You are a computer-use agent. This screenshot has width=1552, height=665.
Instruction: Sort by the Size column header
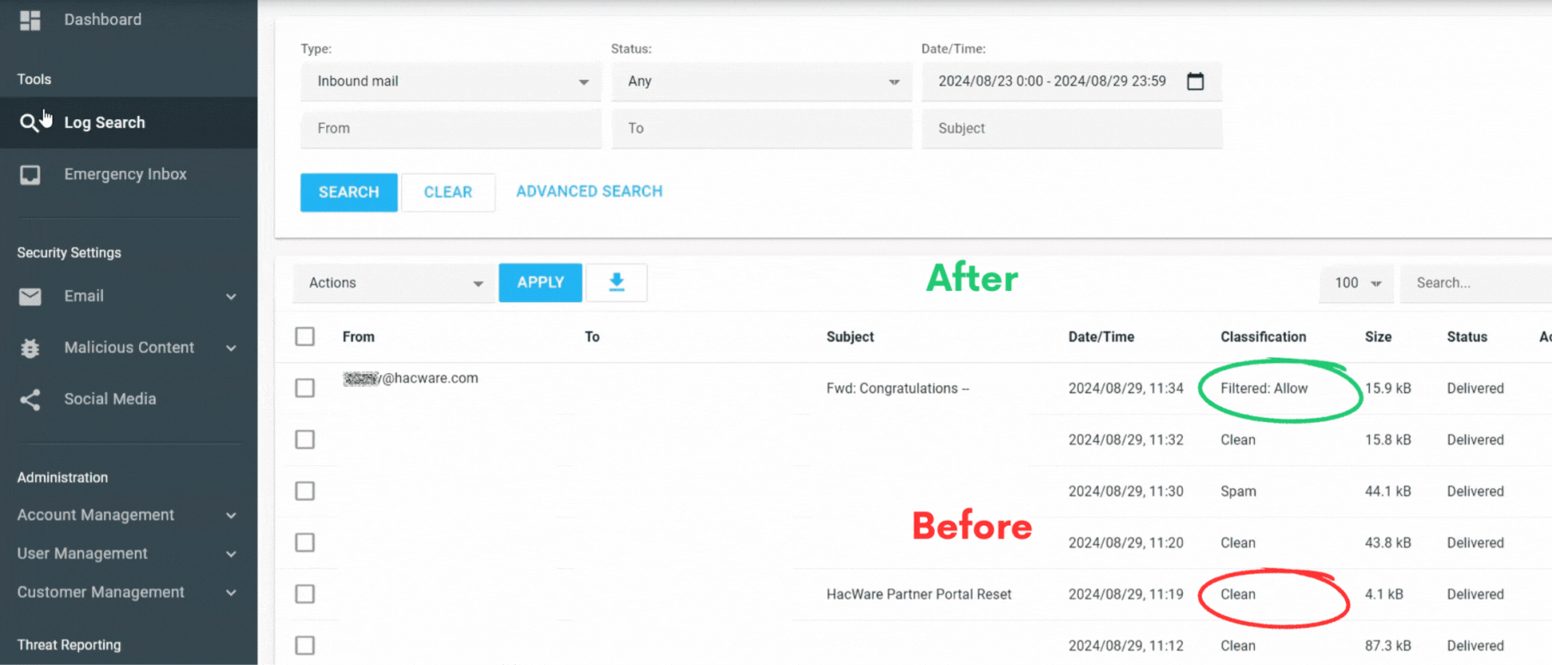point(1379,336)
